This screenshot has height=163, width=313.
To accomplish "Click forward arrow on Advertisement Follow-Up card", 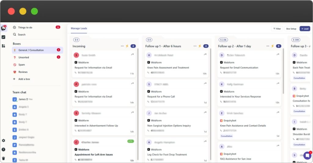I will 132,112.
